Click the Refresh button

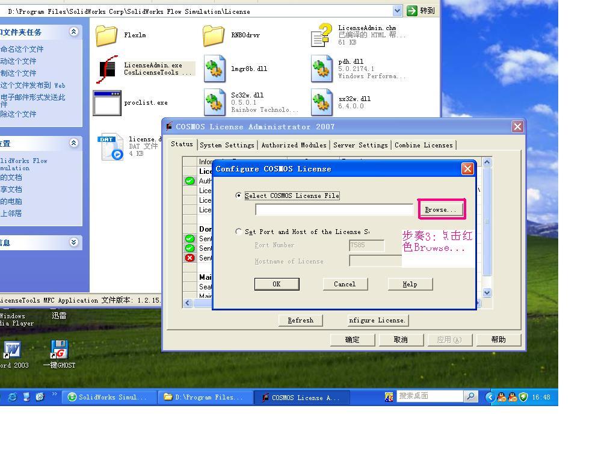click(301, 320)
